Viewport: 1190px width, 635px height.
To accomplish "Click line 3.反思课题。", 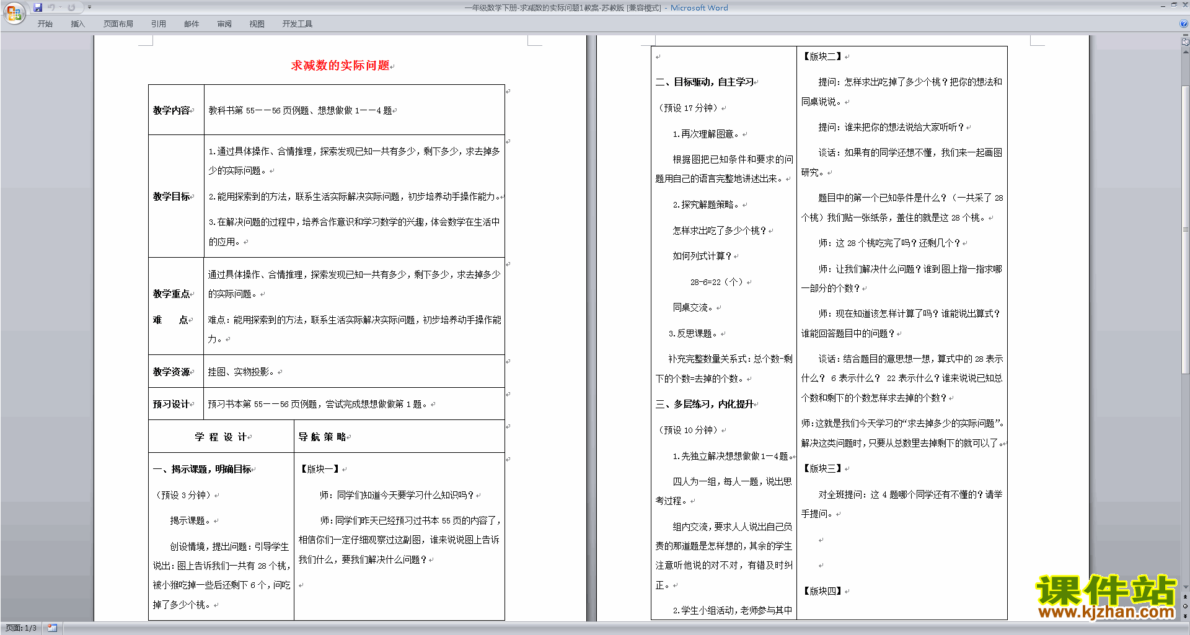I will 693,333.
